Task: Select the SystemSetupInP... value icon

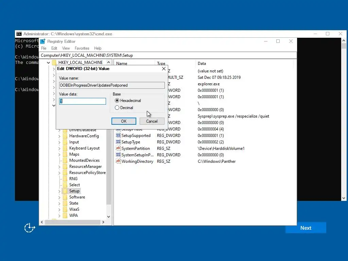Action: (118, 155)
